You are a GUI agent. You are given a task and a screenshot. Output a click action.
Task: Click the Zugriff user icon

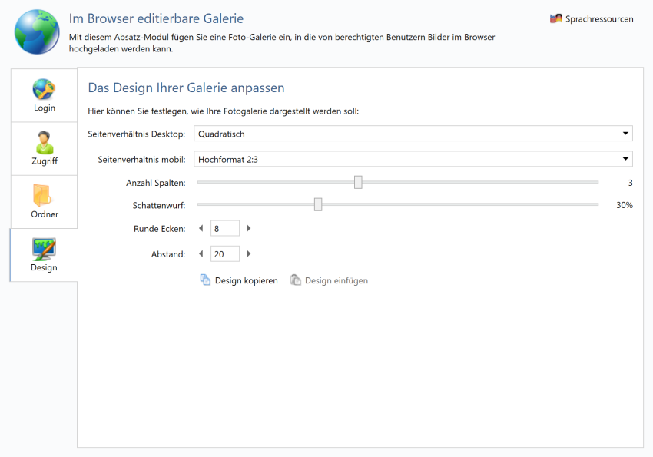click(x=44, y=142)
